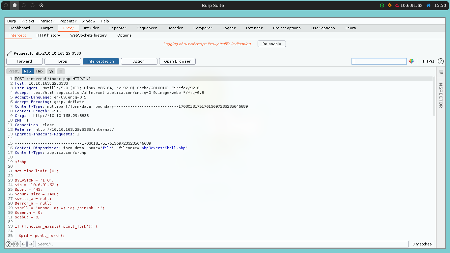This screenshot has width=450, height=253.
Task: Switch to the Dashboard tab
Action: click(20, 28)
